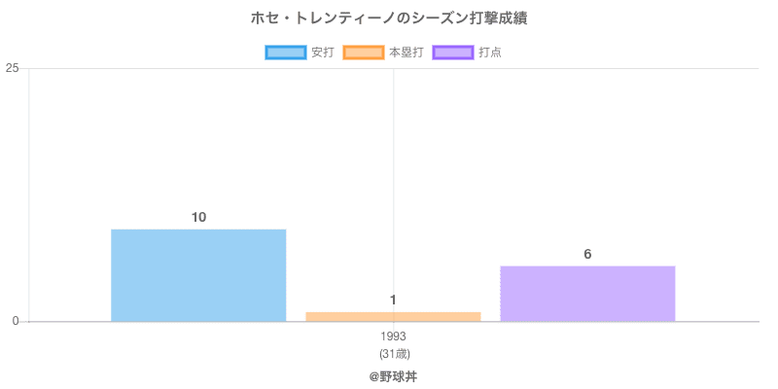This screenshot has height=389, width=778.
Task: Click the orange 本塁打 legend color box
Action: [x=364, y=53]
